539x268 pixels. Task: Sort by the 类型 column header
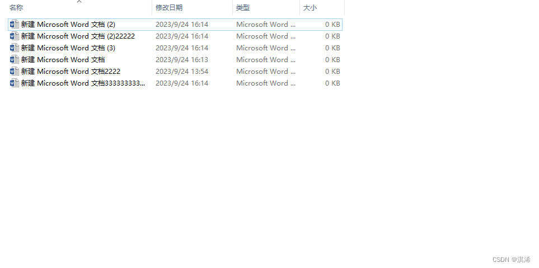pyautogui.click(x=243, y=8)
